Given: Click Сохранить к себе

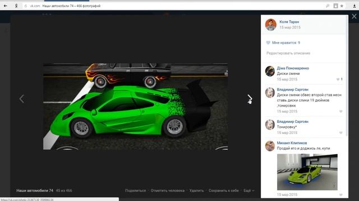Looking at the screenshot, I should [x=223, y=190].
